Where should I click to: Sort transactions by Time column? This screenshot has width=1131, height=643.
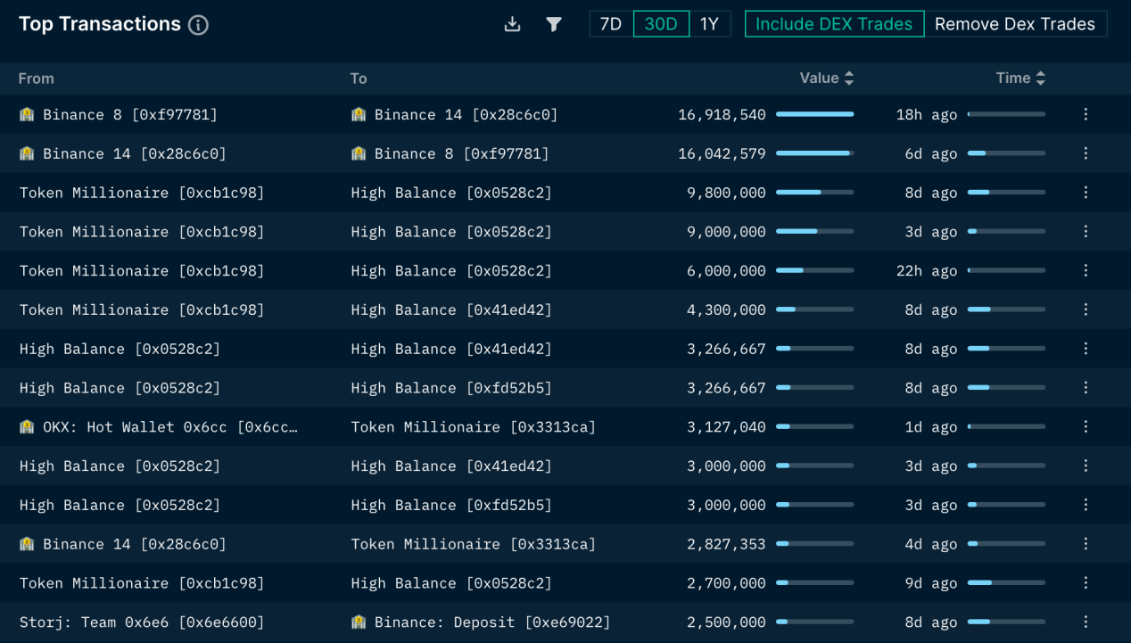point(1020,78)
